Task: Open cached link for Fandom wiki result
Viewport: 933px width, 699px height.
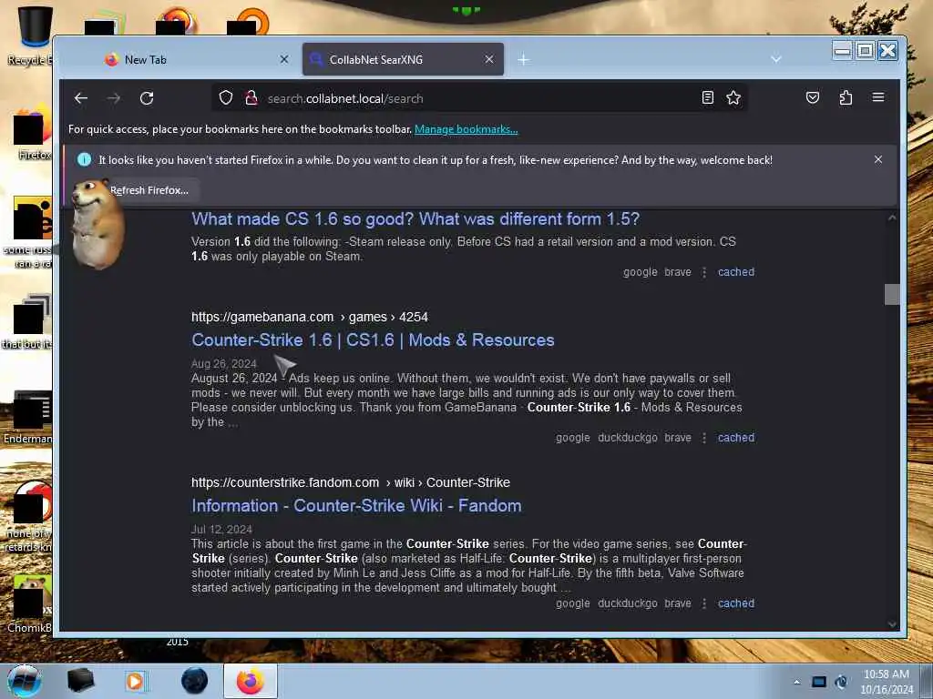Action: 736,603
